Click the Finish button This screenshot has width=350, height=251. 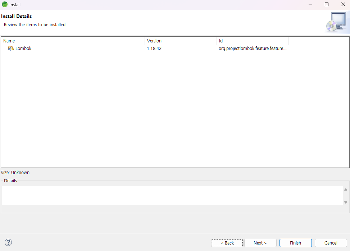[x=296, y=243]
